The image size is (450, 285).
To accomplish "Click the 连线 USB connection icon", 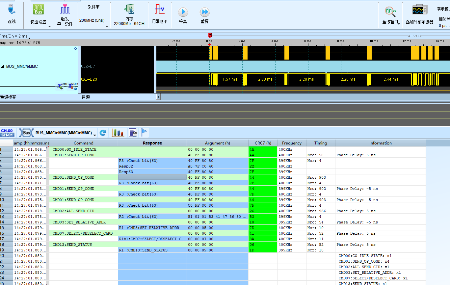I will (x=11, y=9).
